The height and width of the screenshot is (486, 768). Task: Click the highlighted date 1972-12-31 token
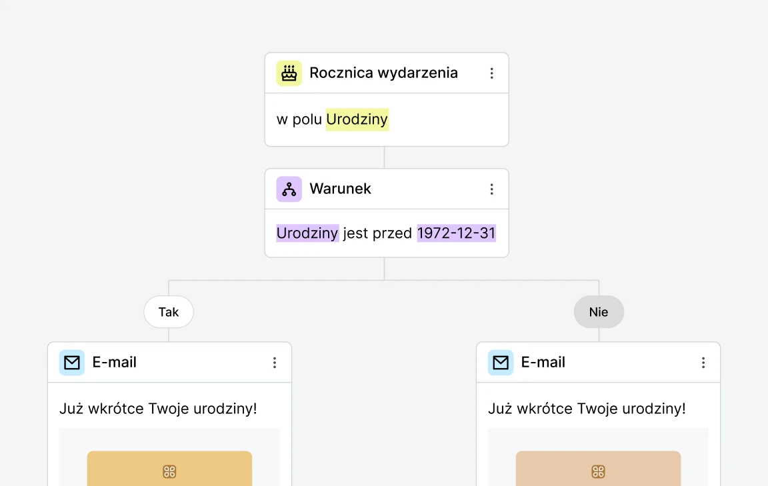[456, 233]
